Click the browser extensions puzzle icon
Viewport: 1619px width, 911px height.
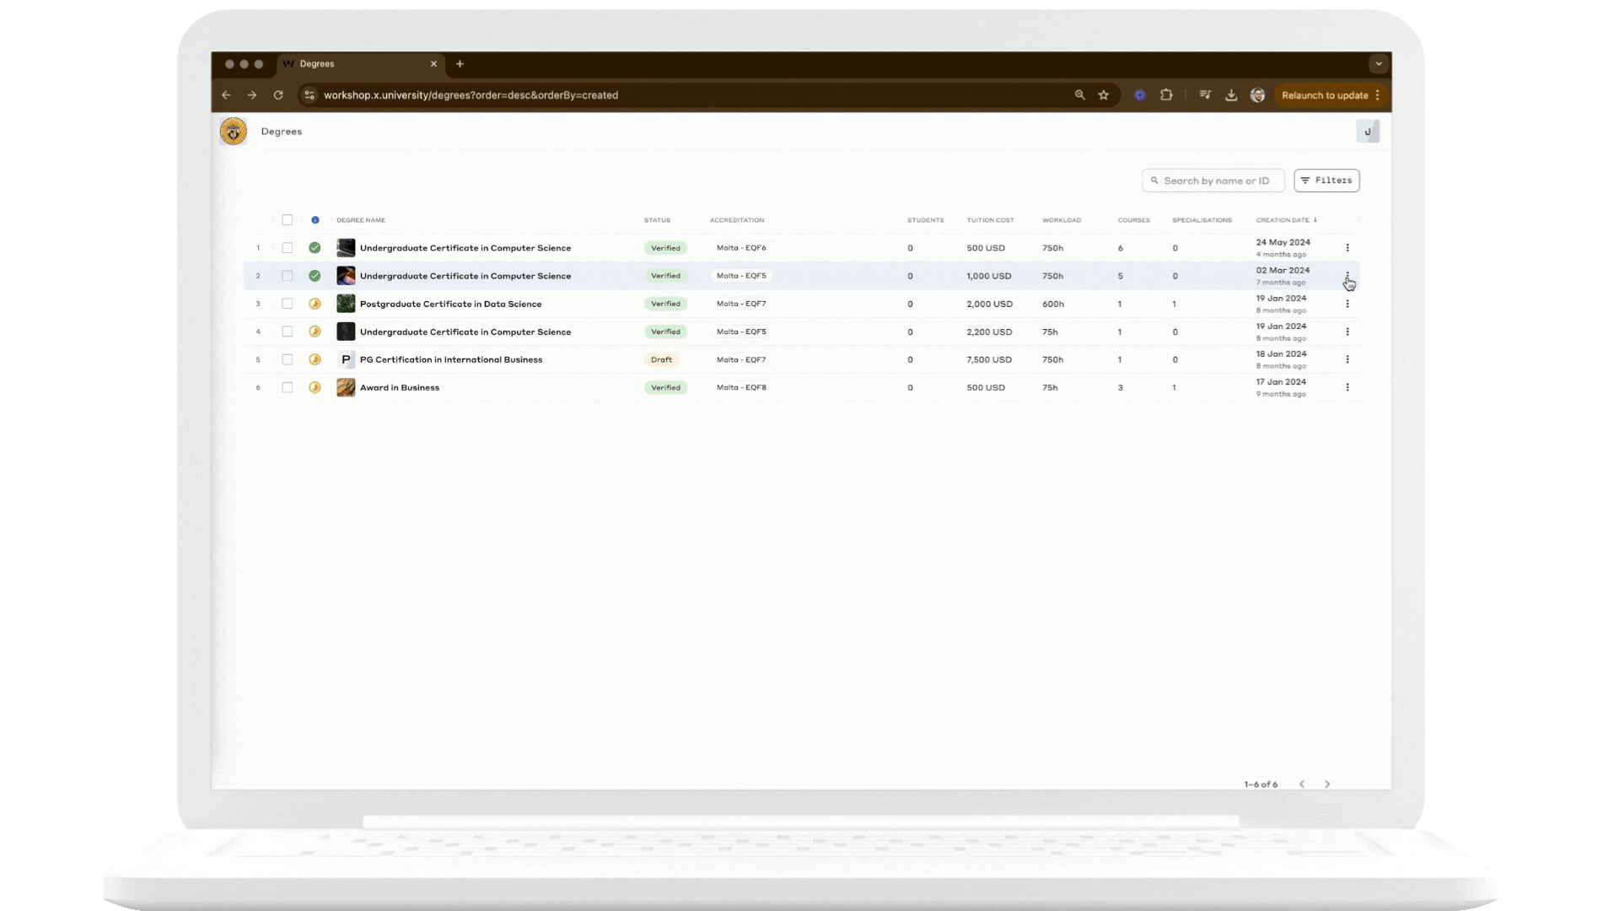coord(1167,95)
